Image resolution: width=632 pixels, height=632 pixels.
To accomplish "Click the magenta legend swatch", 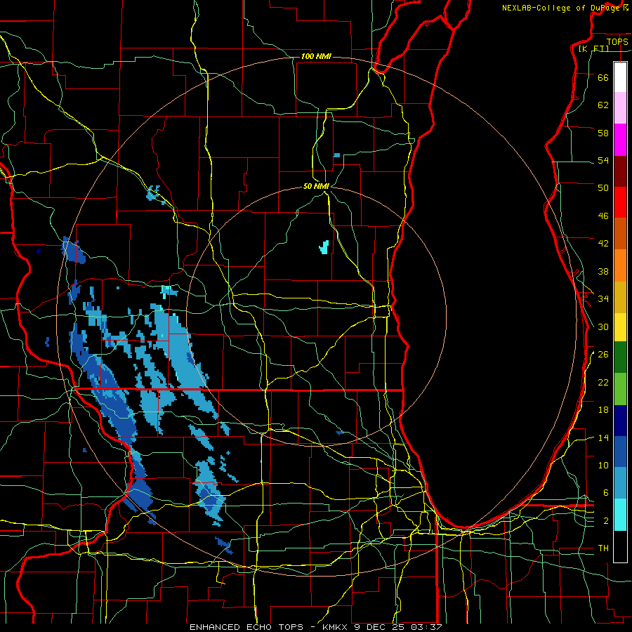I will tap(620, 140).
